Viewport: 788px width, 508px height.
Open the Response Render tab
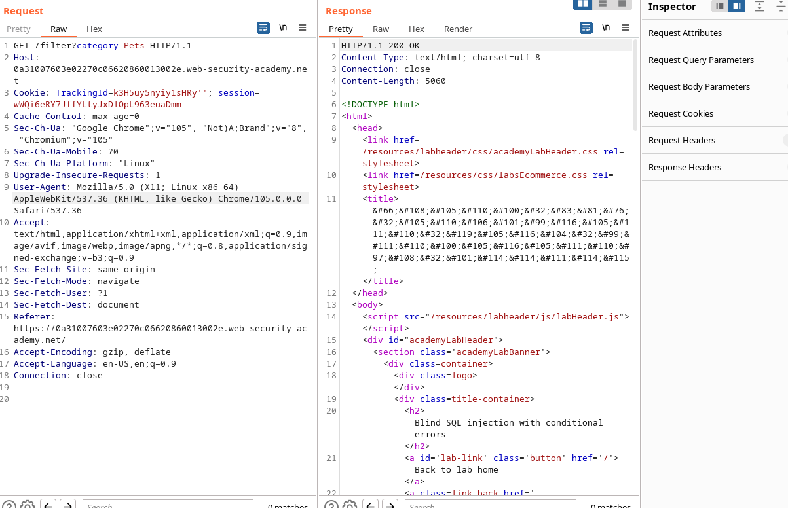(458, 29)
